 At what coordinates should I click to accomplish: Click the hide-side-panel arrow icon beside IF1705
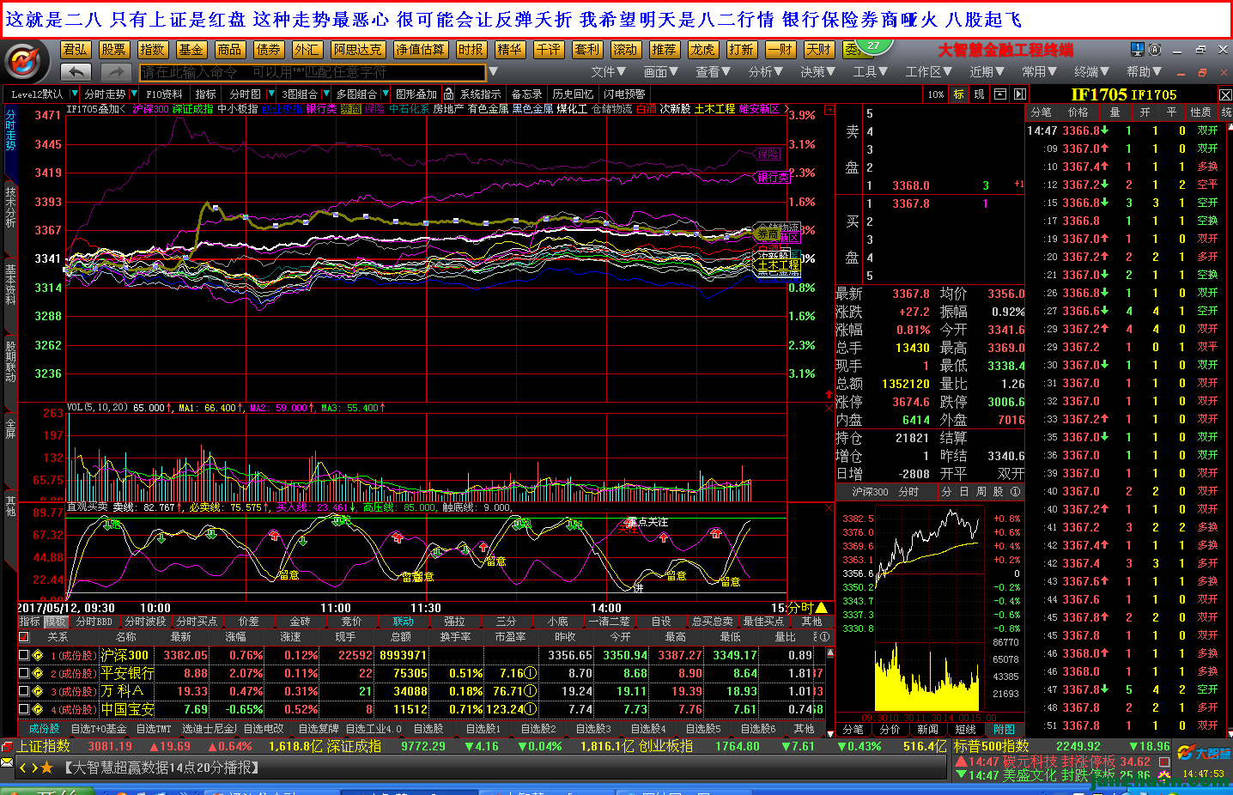coord(1020,94)
